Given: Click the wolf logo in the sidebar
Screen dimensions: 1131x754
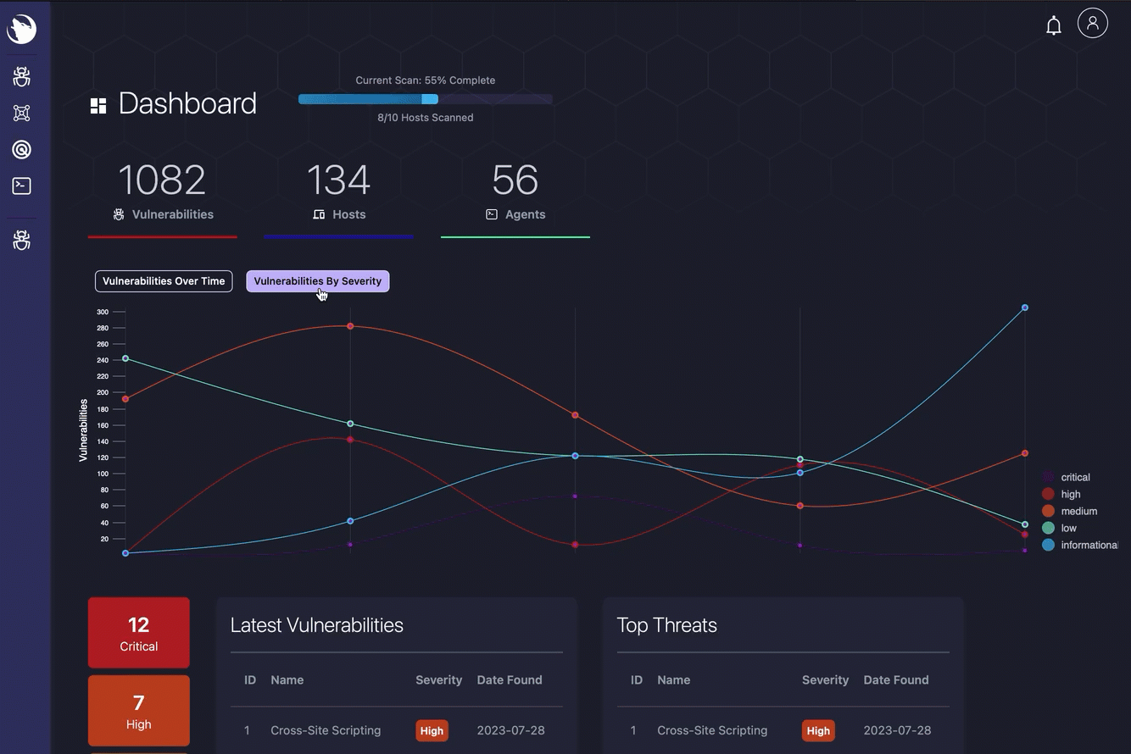Looking at the screenshot, I should [x=22, y=29].
